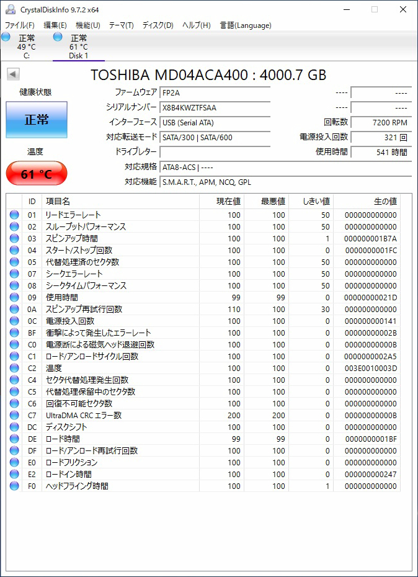The height and width of the screenshot is (577, 418).
Task: Open the 言語(Language) menu
Action: (x=246, y=25)
